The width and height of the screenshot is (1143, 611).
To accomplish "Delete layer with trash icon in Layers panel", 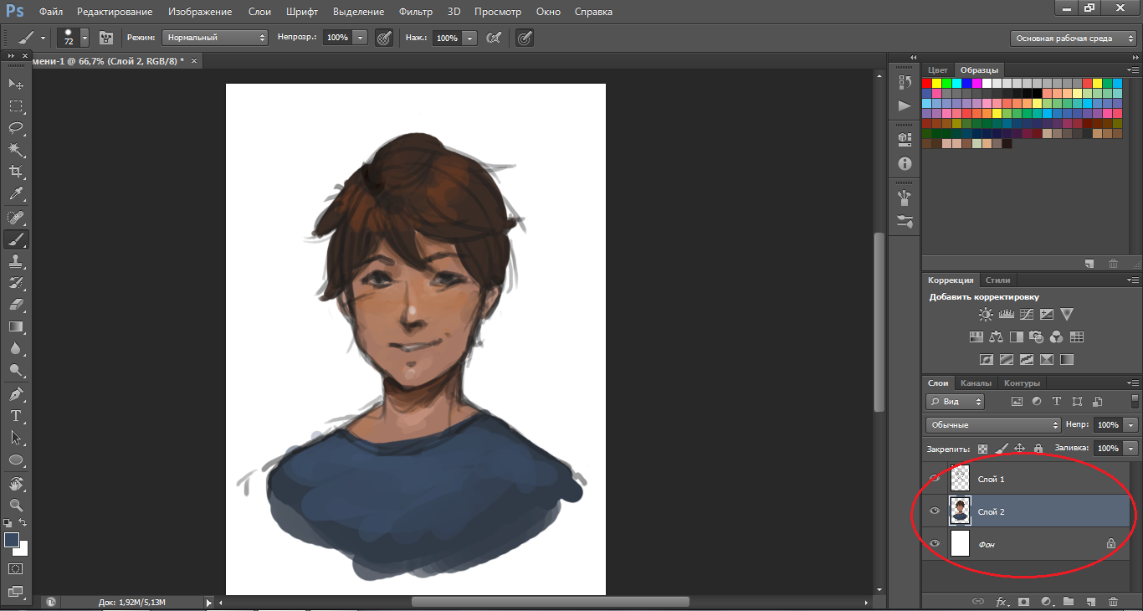I will [x=1113, y=602].
